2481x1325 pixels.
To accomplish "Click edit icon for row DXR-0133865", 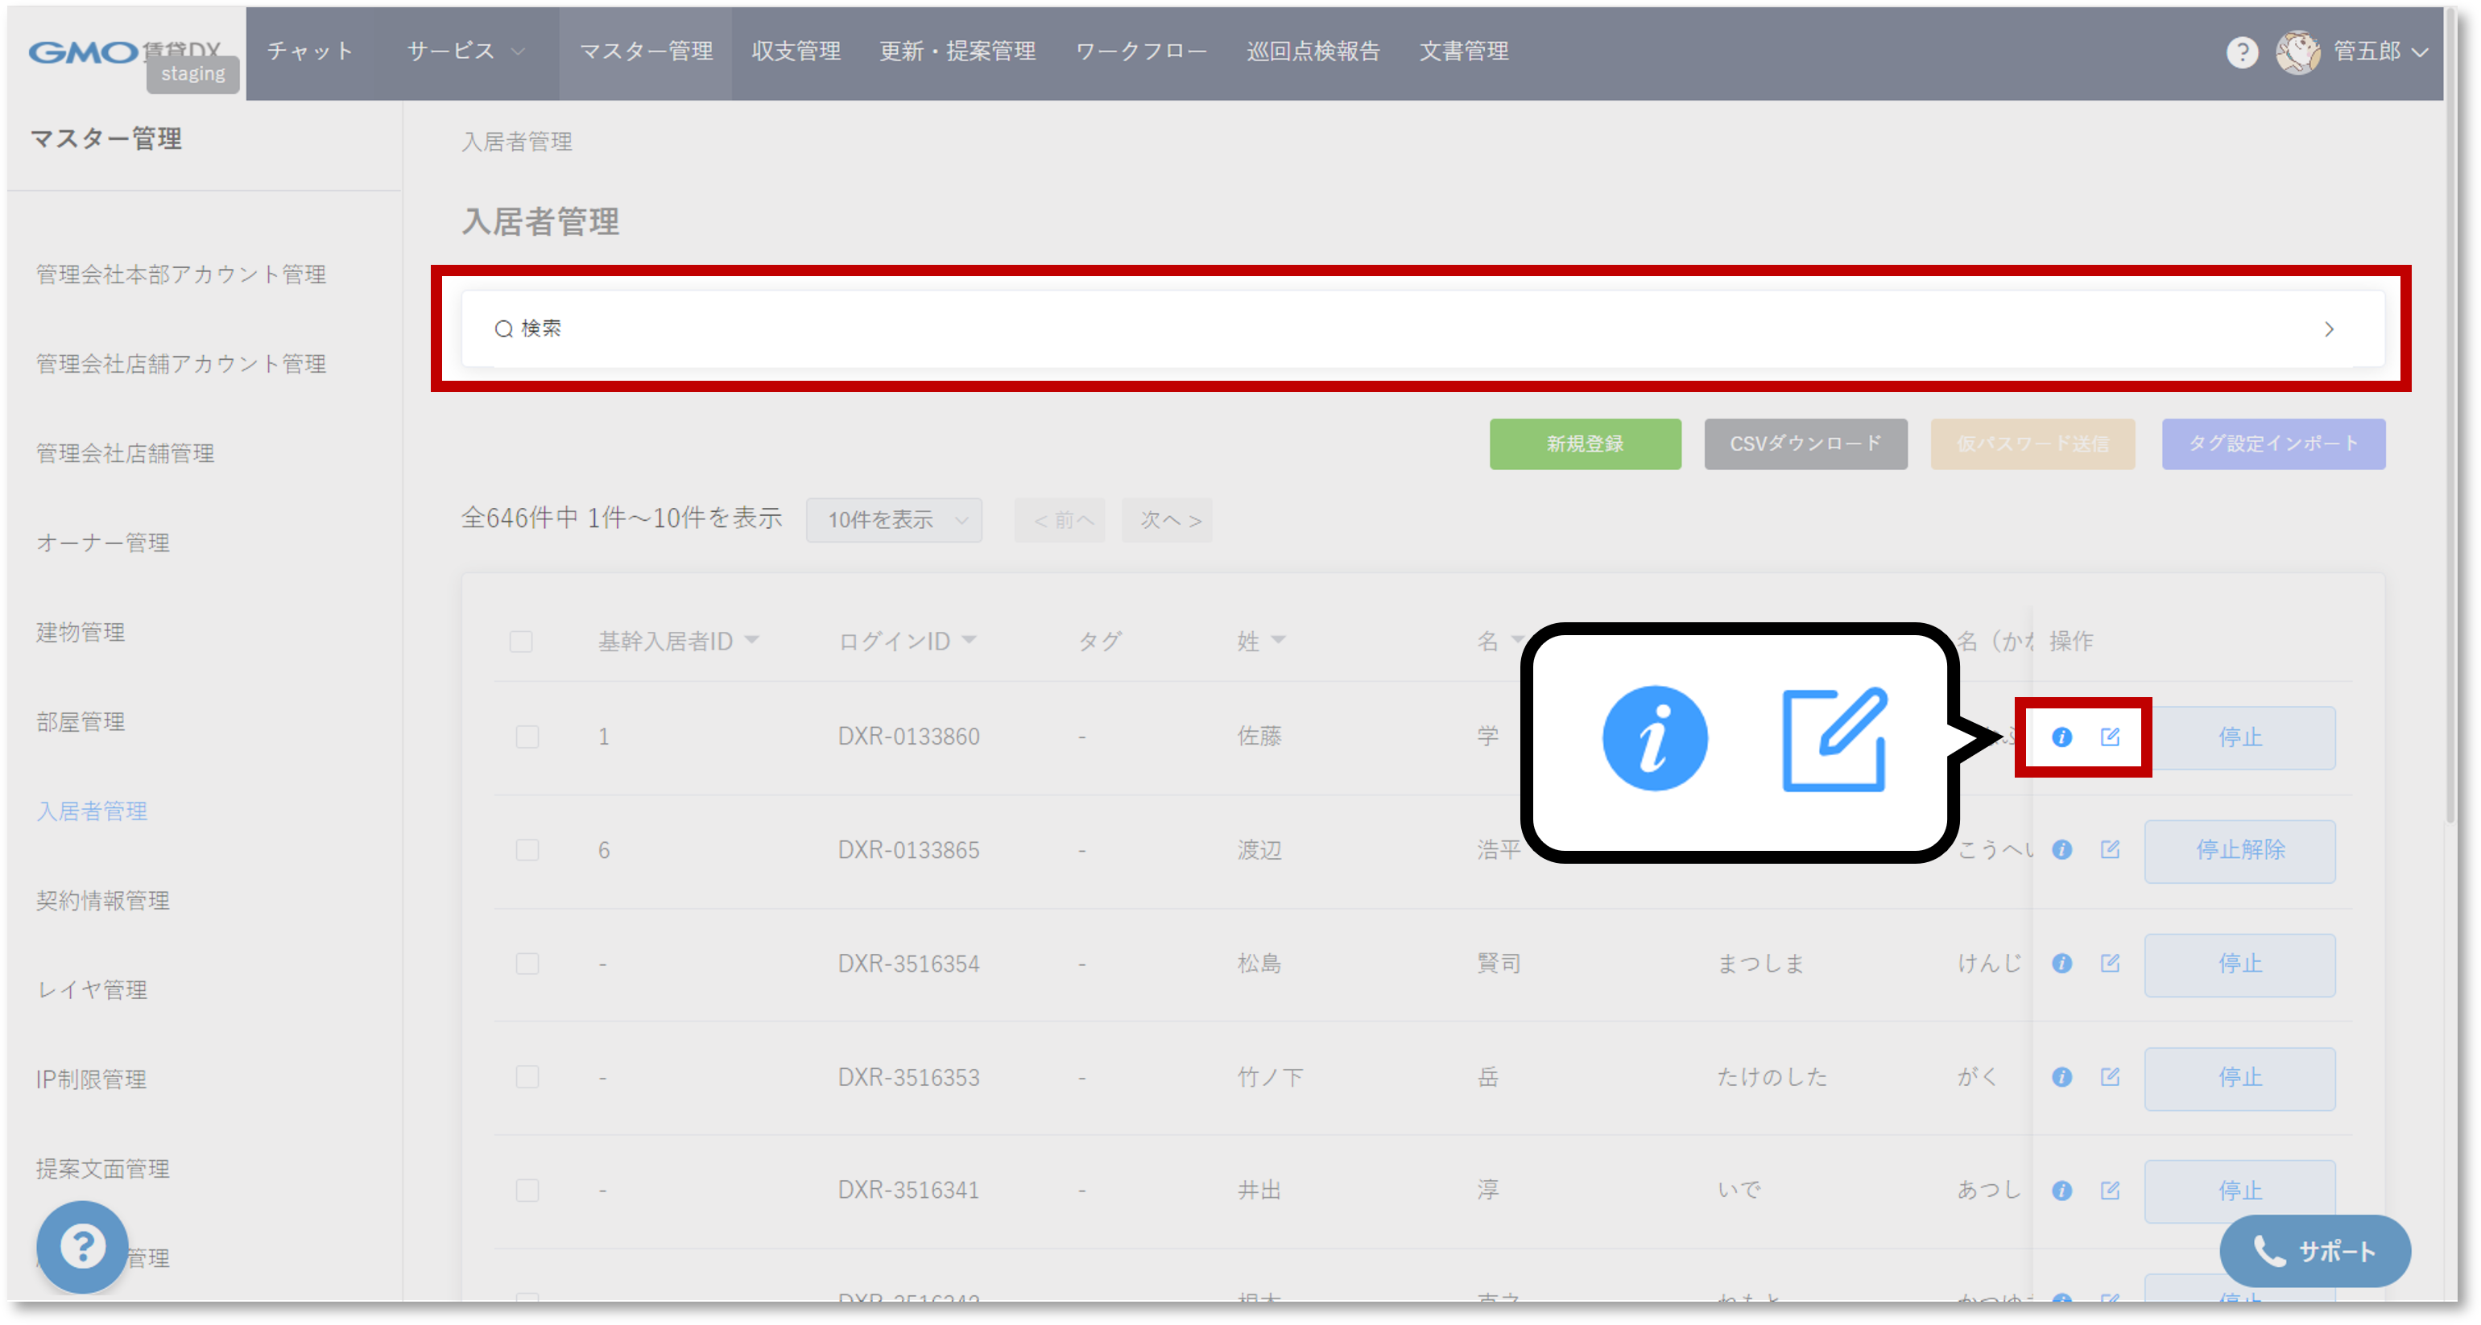I will pyautogui.click(x=2109, y=849).
